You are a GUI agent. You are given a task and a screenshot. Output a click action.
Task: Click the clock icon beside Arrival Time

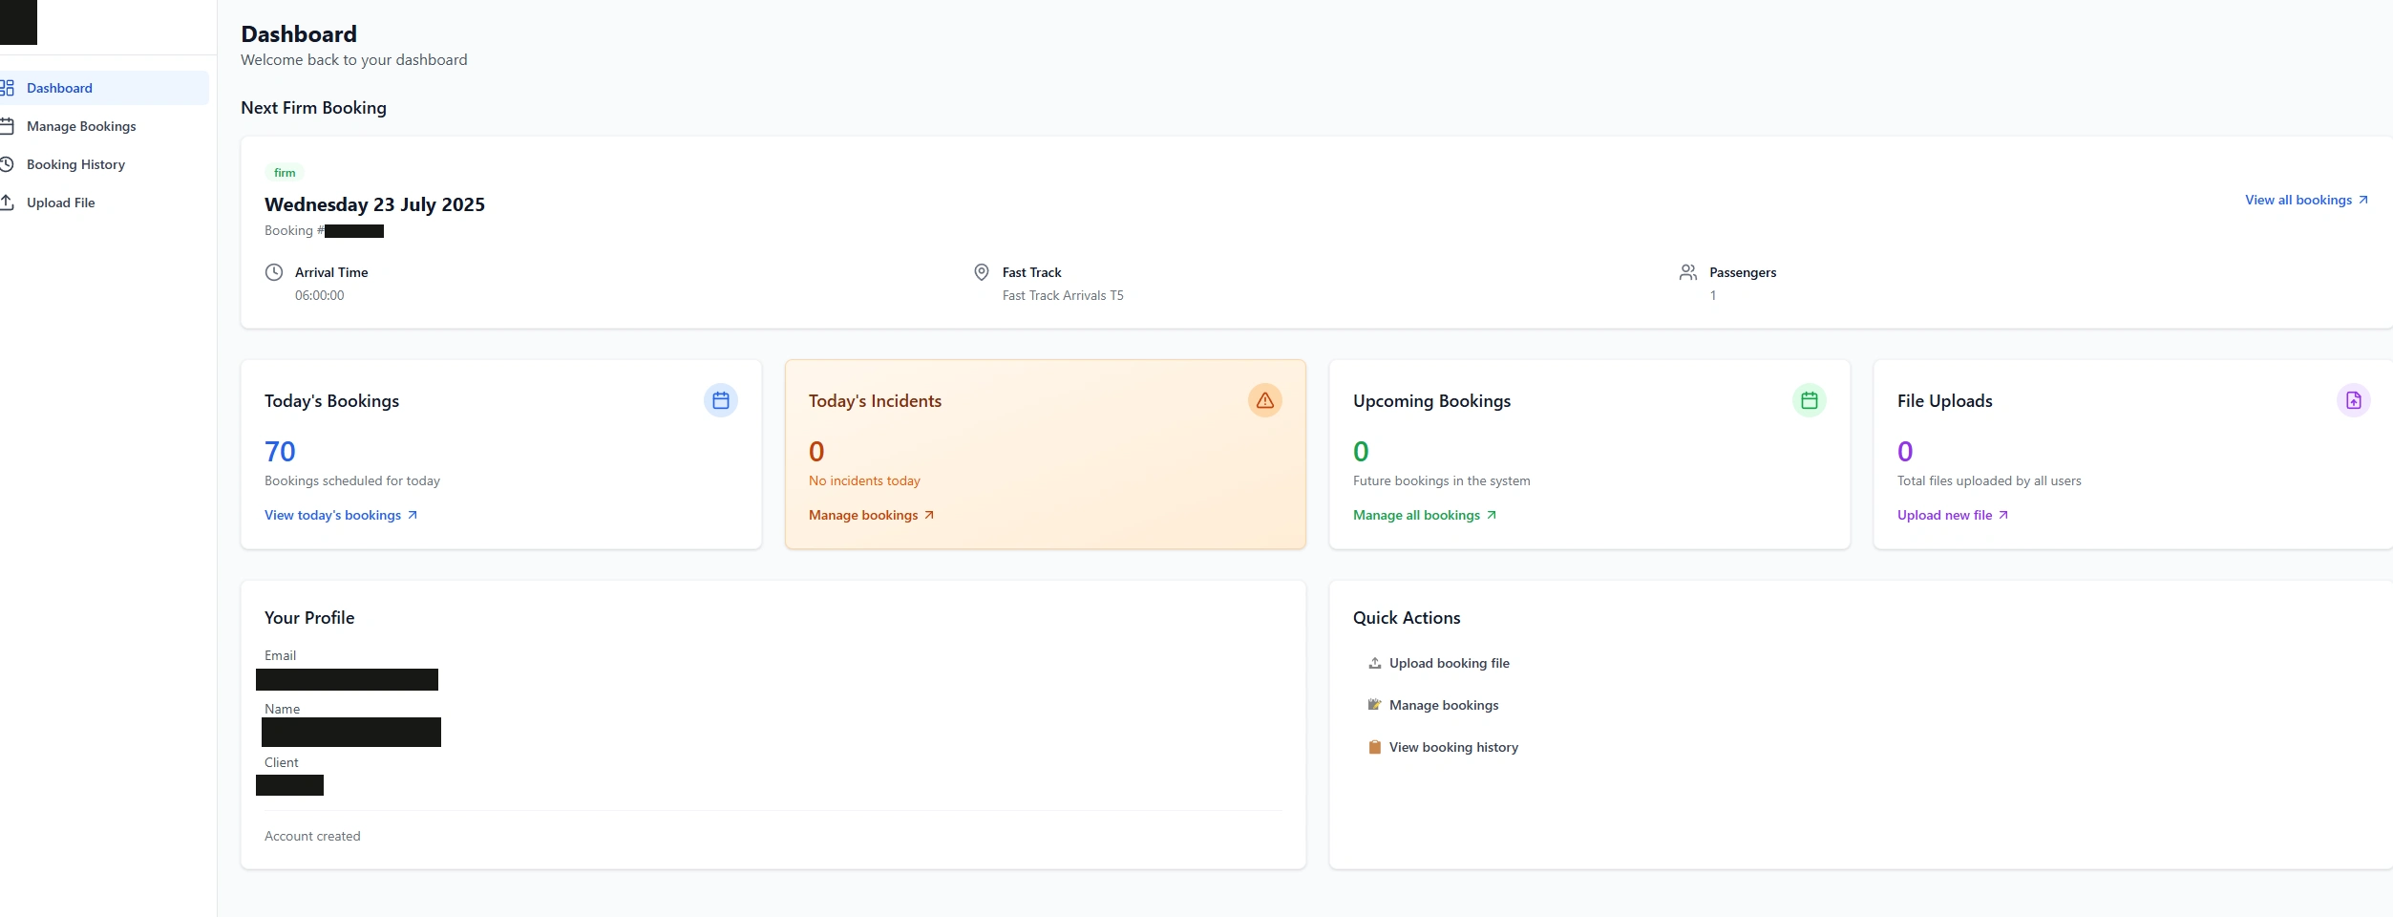tap(274, 272)
